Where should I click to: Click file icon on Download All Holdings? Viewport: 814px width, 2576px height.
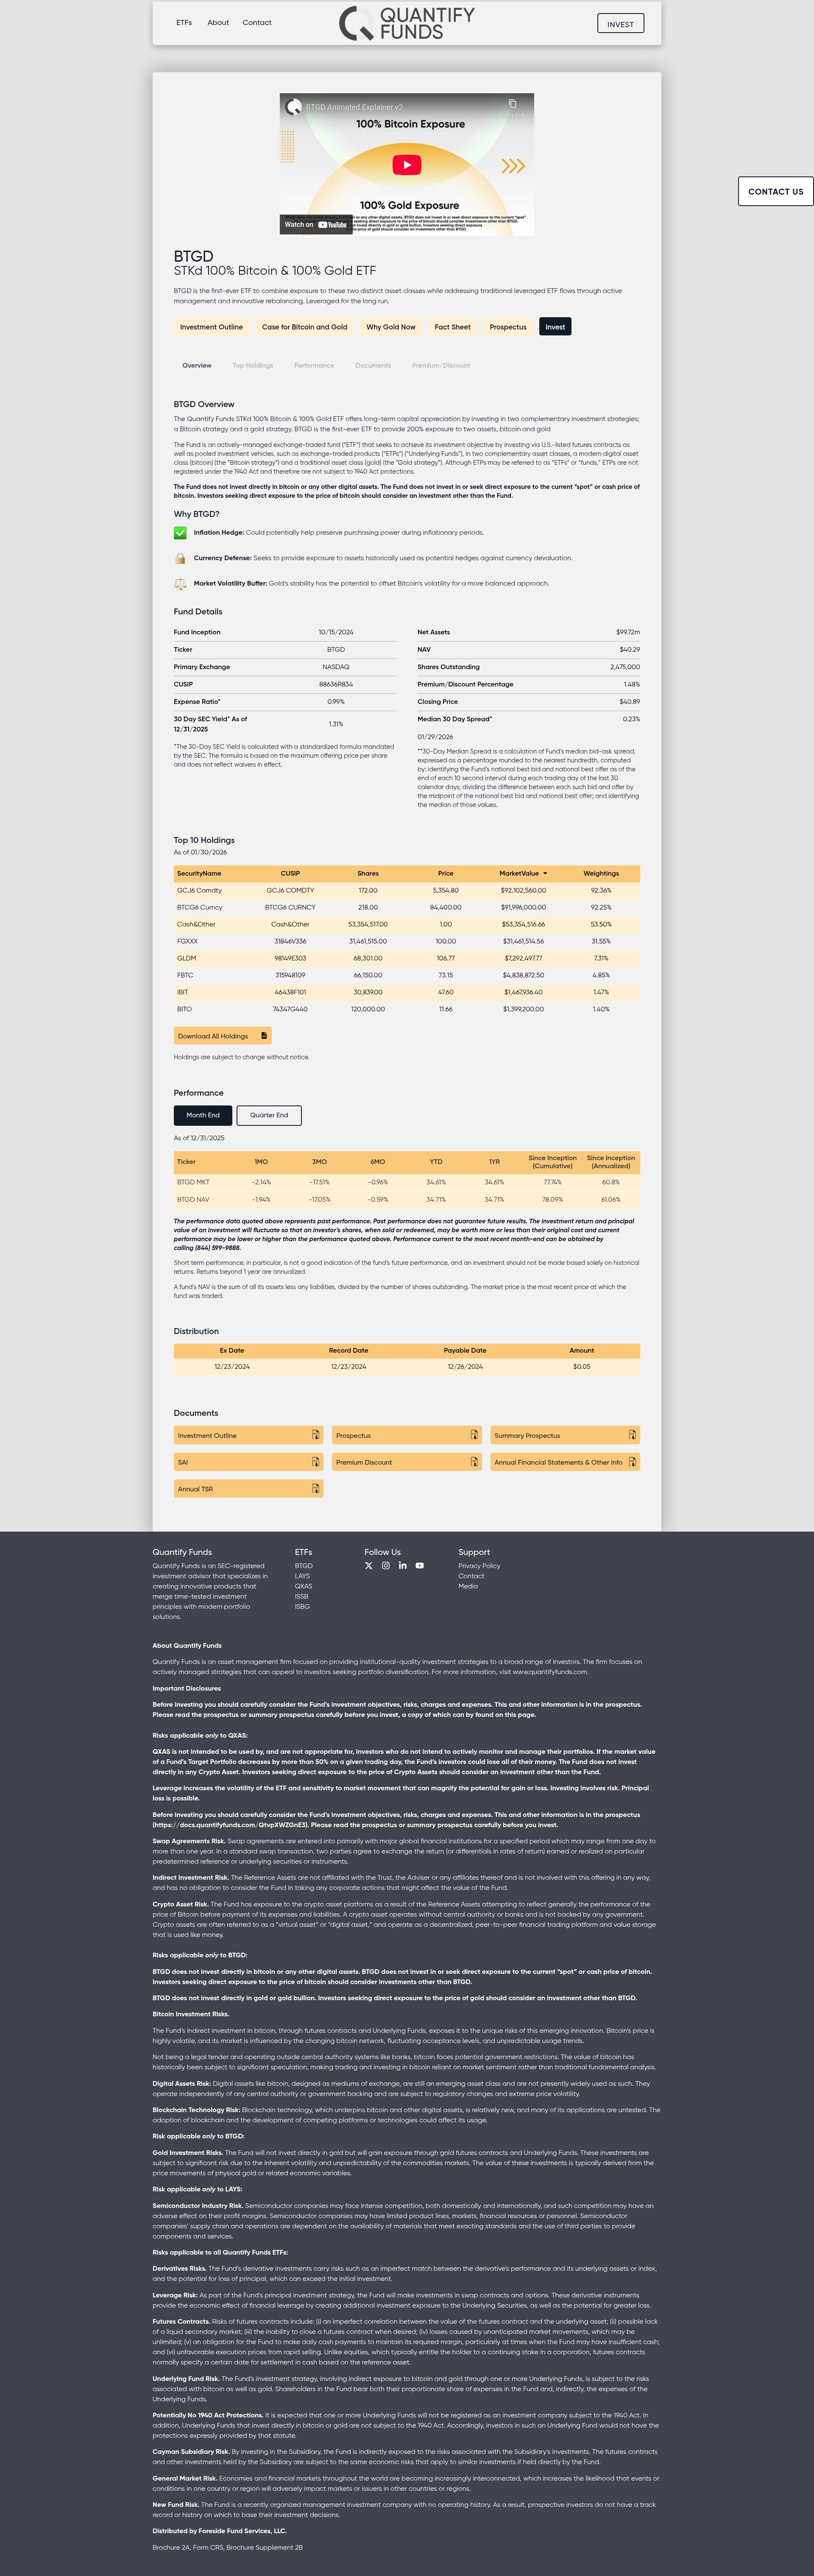click(264, 1036)
